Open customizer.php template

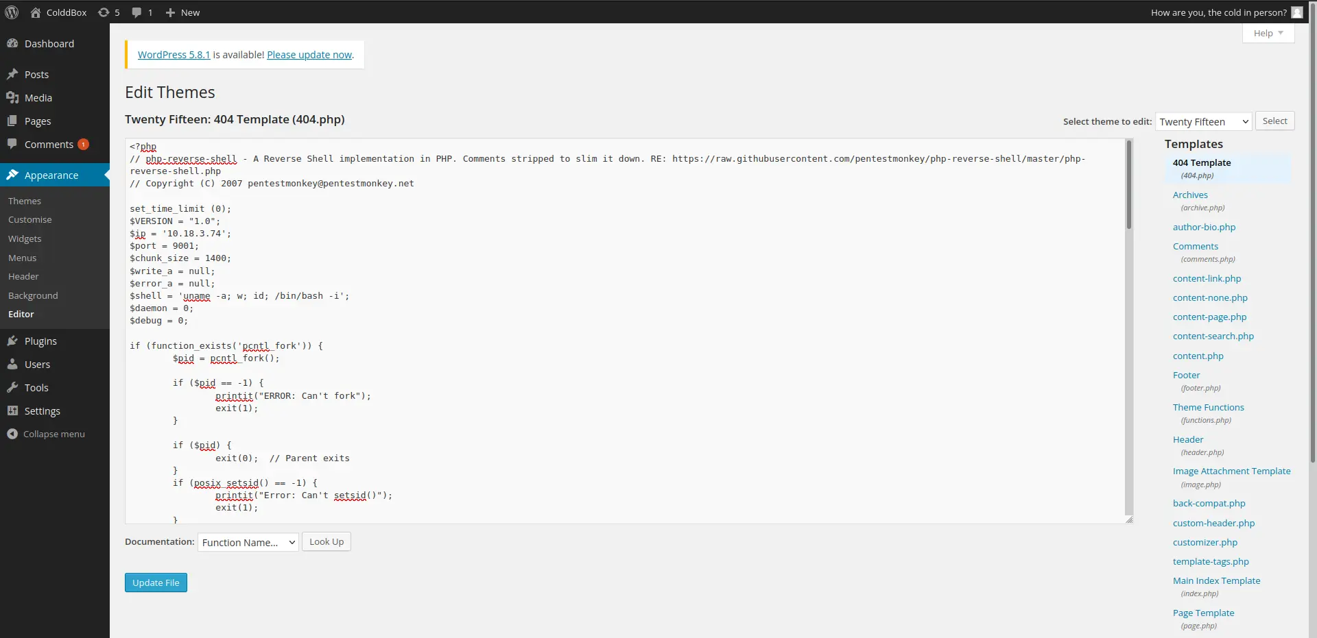coord(1205,542)
